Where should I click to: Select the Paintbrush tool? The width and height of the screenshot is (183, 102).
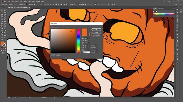[5, 19]
